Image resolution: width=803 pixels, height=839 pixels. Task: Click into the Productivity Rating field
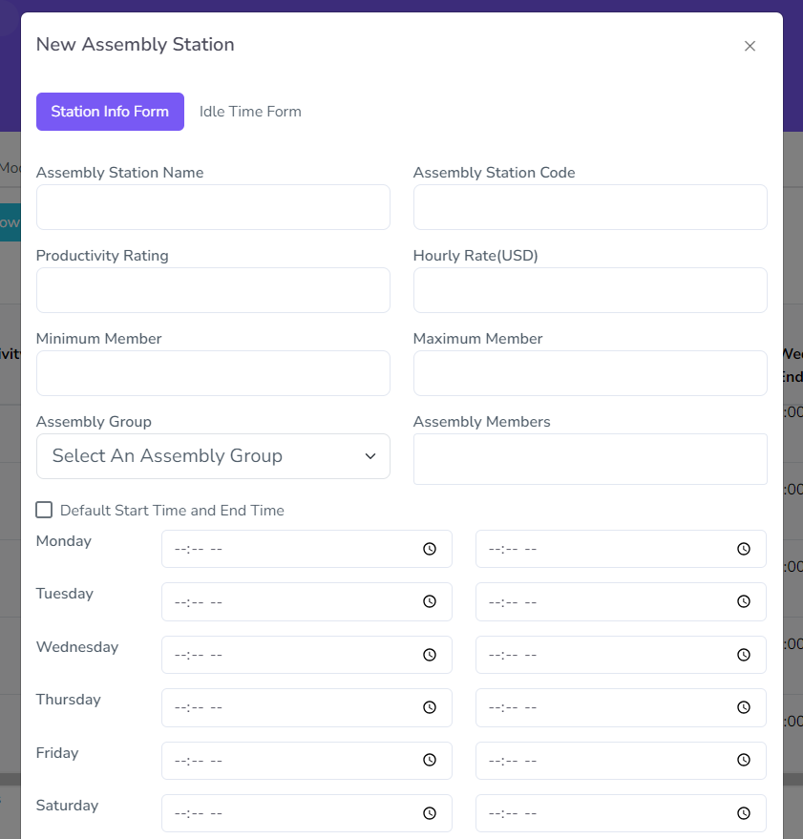click(213, 290)
